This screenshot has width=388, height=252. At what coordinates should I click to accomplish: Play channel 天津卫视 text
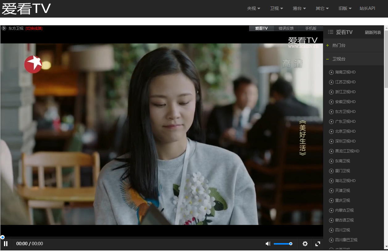tap(343, 191)
